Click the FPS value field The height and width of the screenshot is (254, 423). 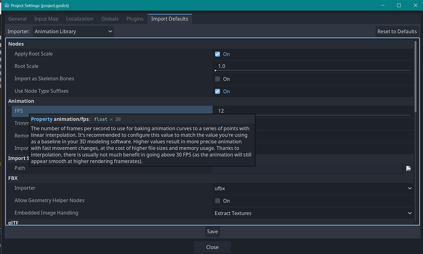tap(313, 111)
